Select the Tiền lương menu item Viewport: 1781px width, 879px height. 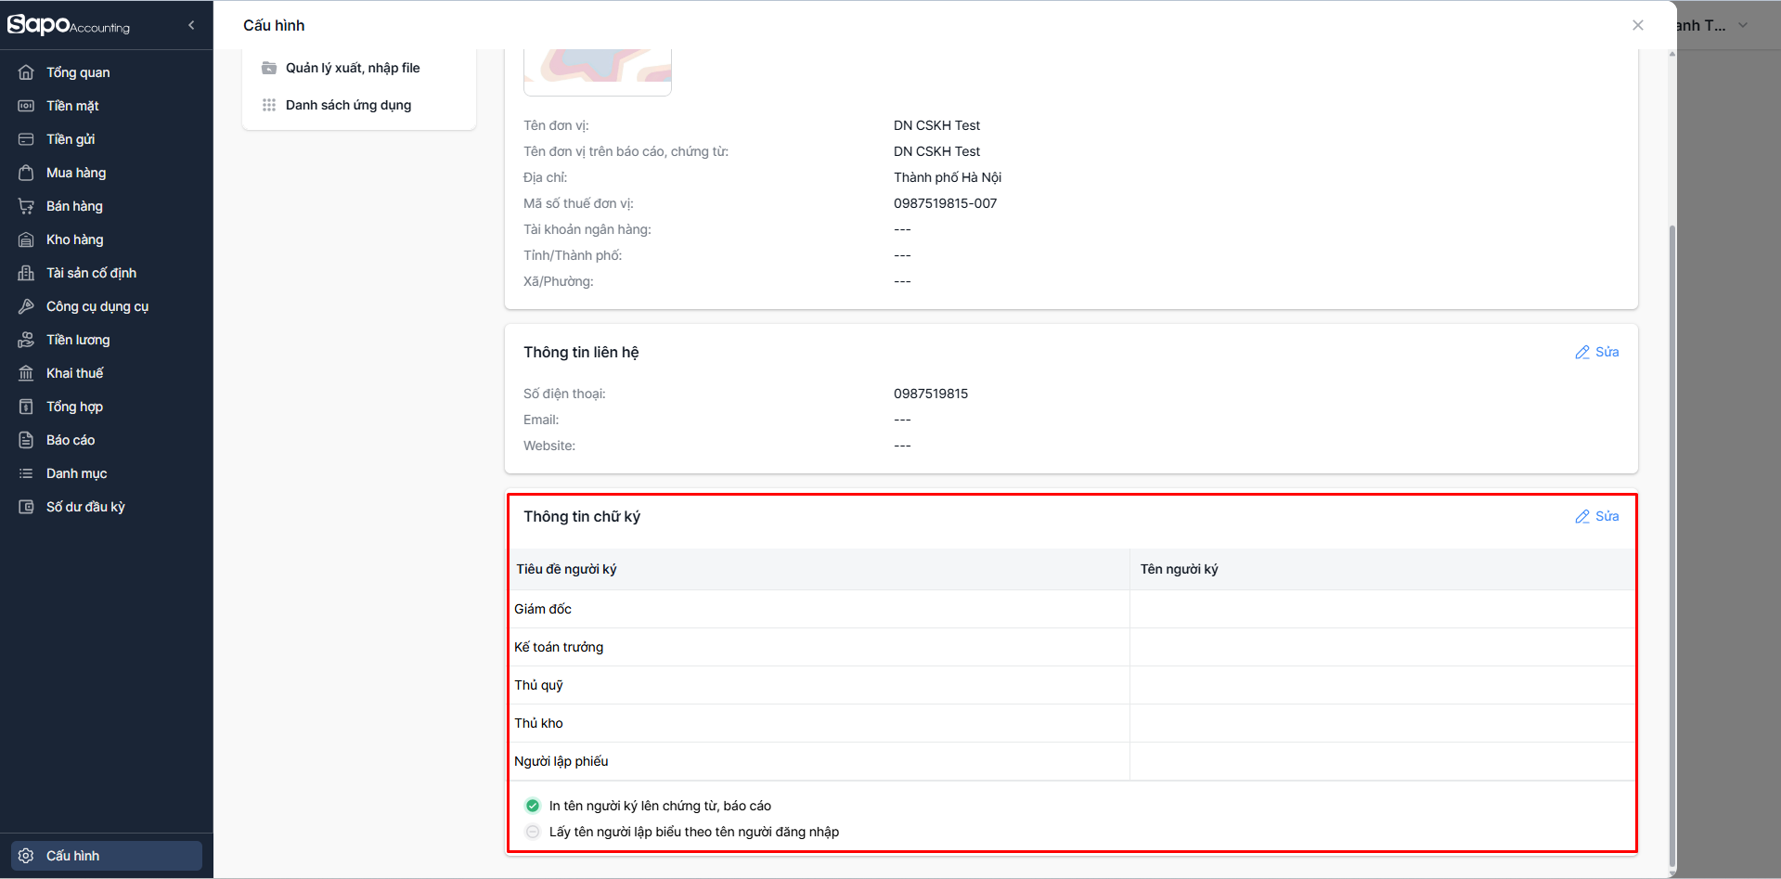coord(78,340)
